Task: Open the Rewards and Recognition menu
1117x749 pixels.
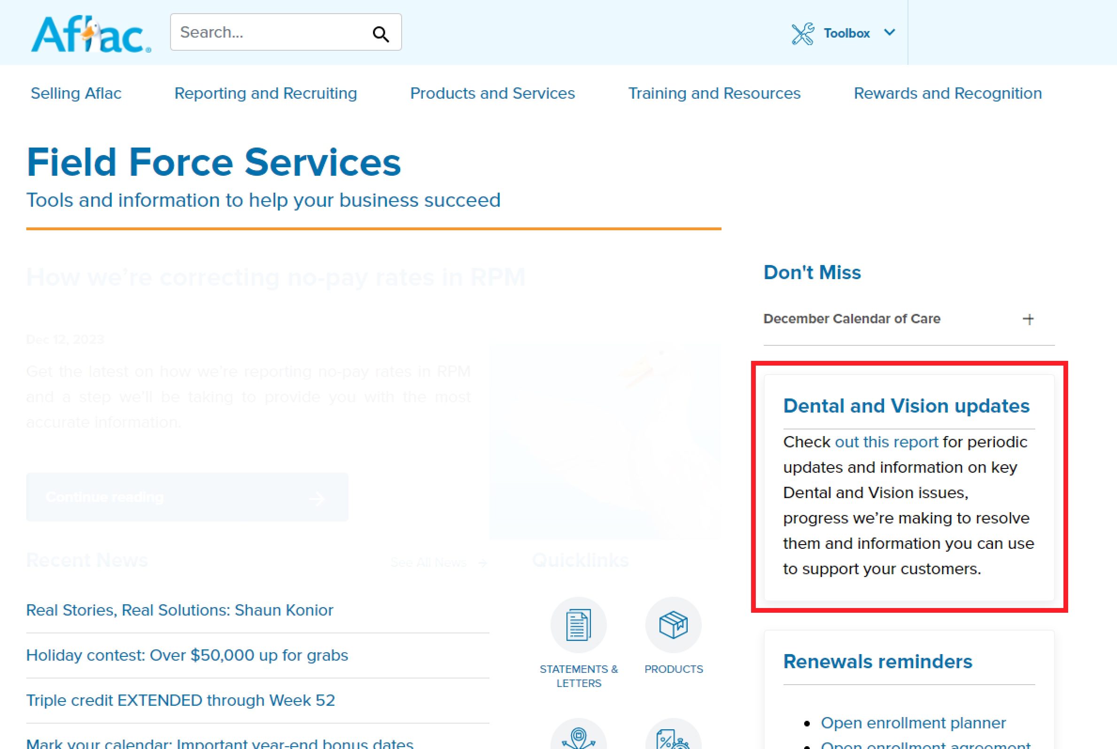Action: [x=947, y=93]
